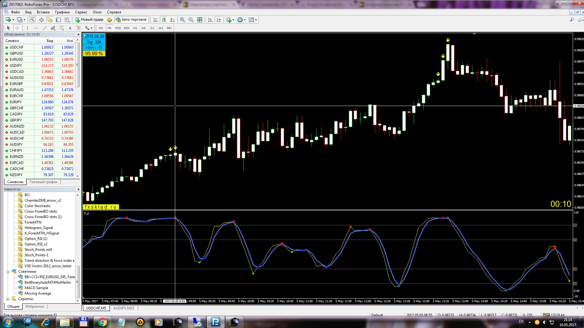
Task: Select the cursor arrow tool
Action: (x=9, y=28)
